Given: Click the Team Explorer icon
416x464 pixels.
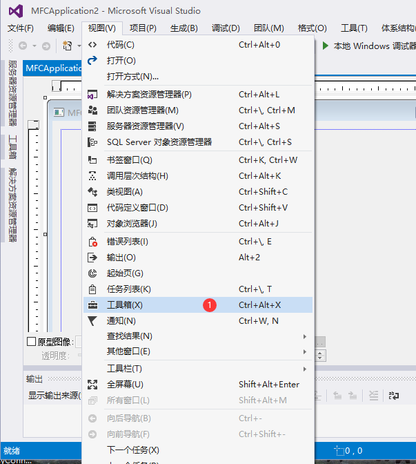Looking at the screenshot, I should (92, 110).
